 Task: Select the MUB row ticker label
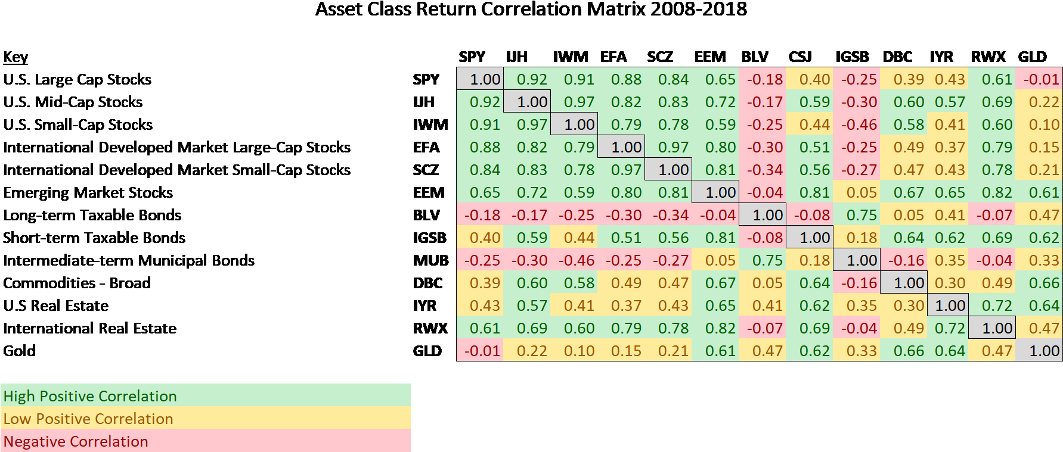(x=430, y=260)
